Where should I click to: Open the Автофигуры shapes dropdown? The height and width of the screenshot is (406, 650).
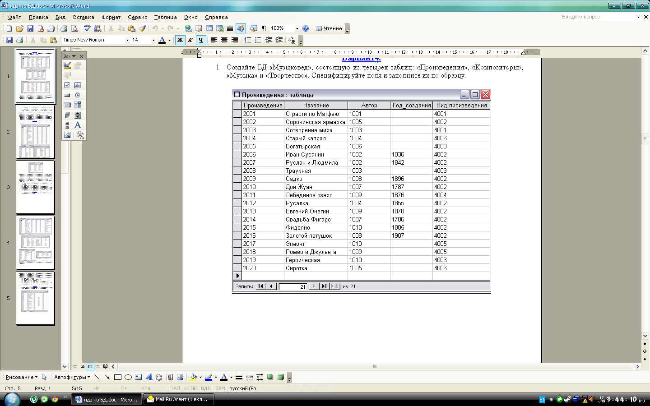72,377
